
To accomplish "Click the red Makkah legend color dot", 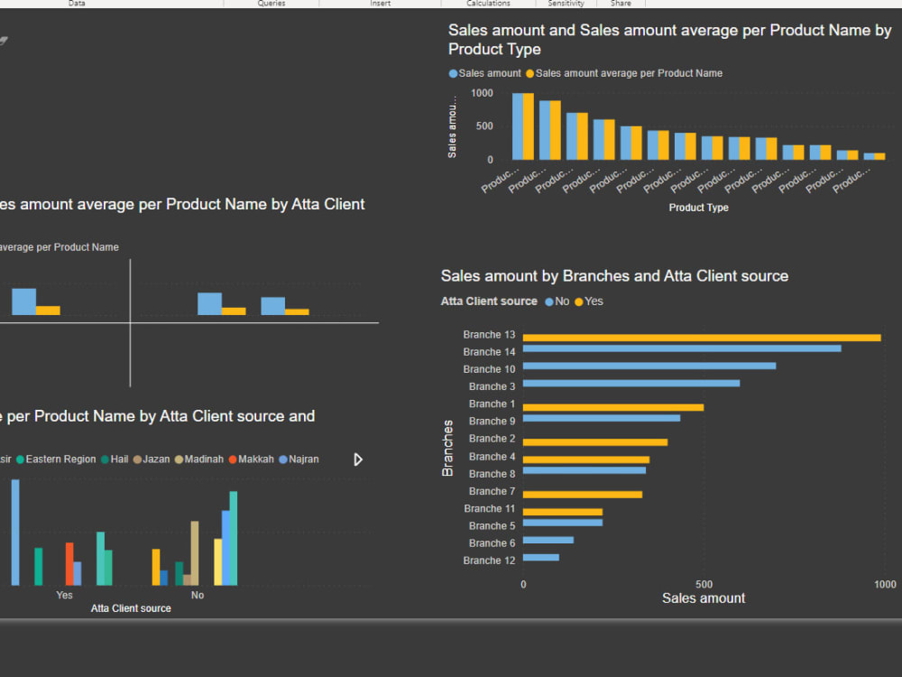I will click(232, 459).
